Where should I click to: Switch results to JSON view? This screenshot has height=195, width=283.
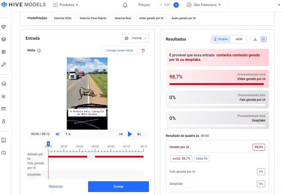point(239,39)
